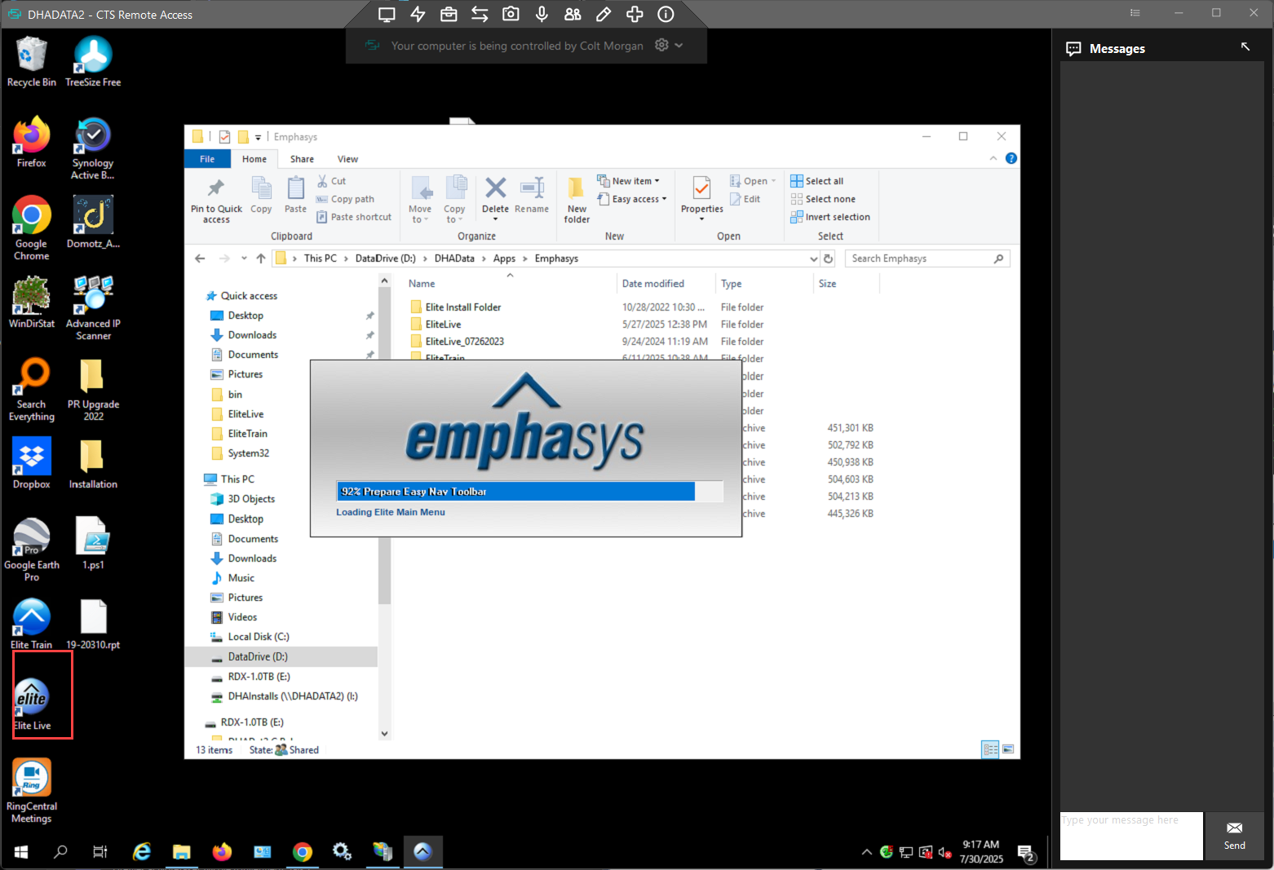The height and width of the screenshot is (870, 1274).
Task: Click the Select all option
Action: coord(817,181)
